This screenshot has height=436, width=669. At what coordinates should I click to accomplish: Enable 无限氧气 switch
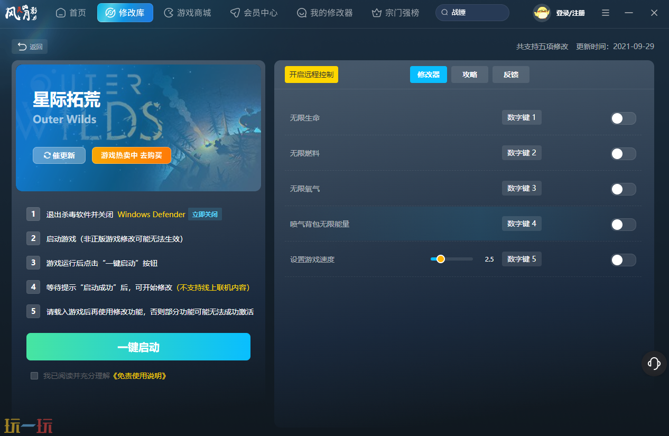(x=623, y=189)
